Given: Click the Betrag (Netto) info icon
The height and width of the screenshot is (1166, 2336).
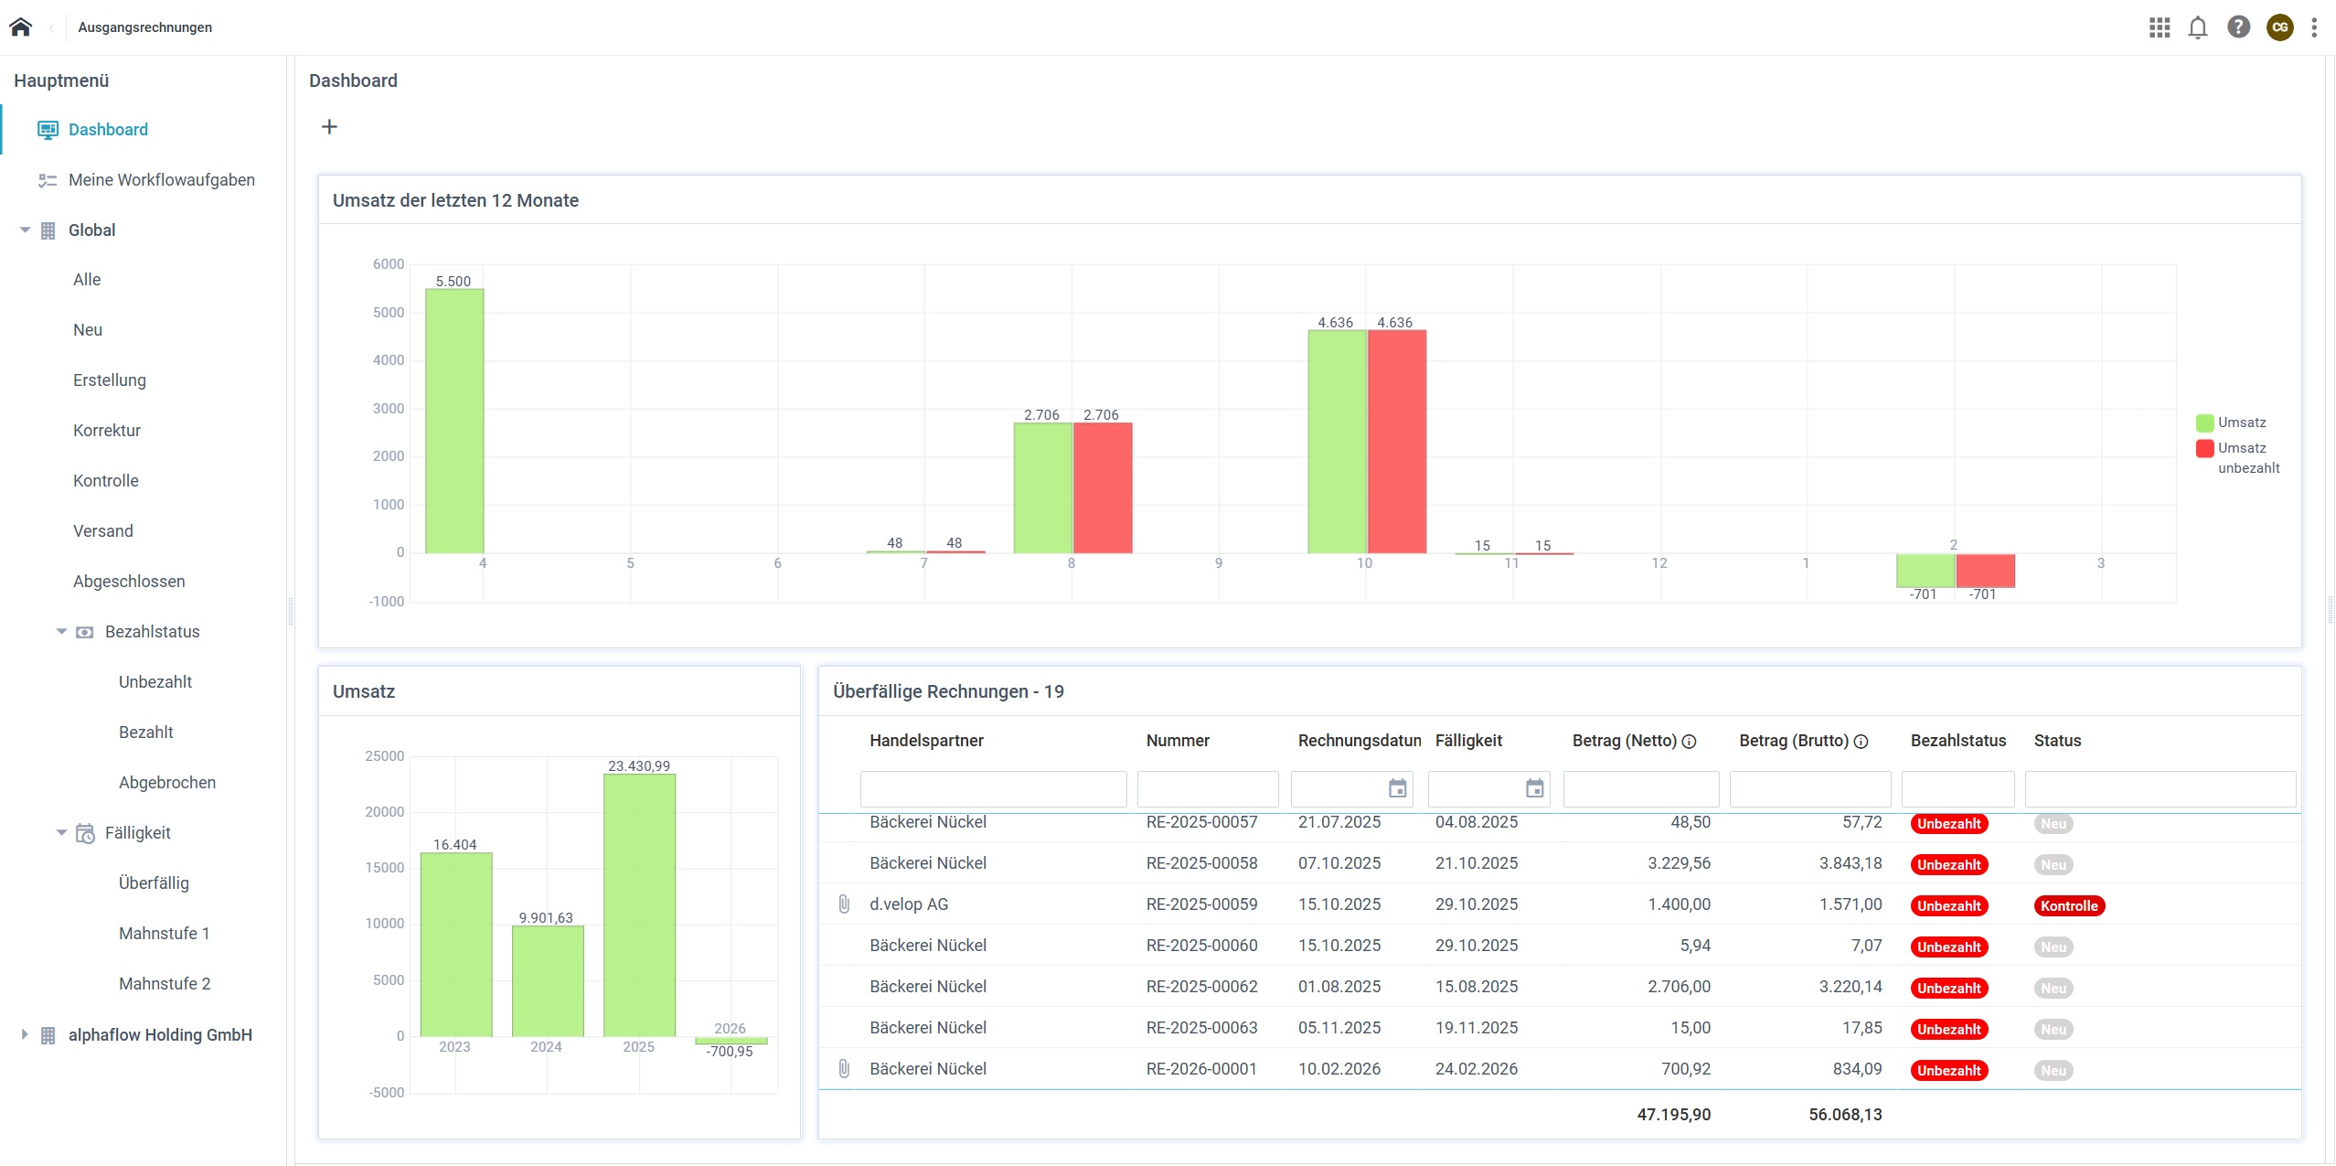Looking at the screenshot, I should click(1690, 742).
